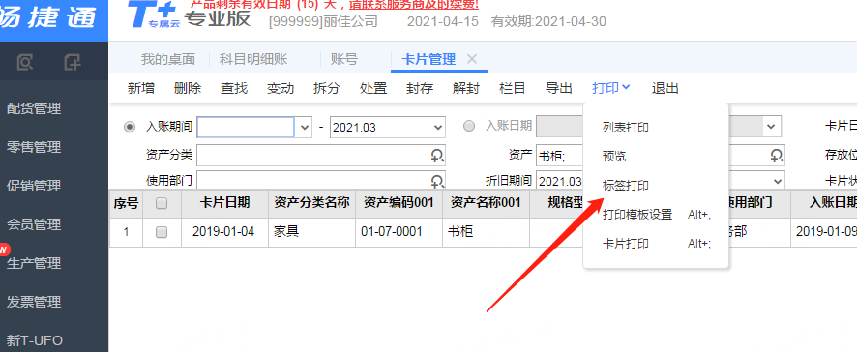Click the 查找 toolbar button
Screen dimensions: 857x352
[234, 88]
